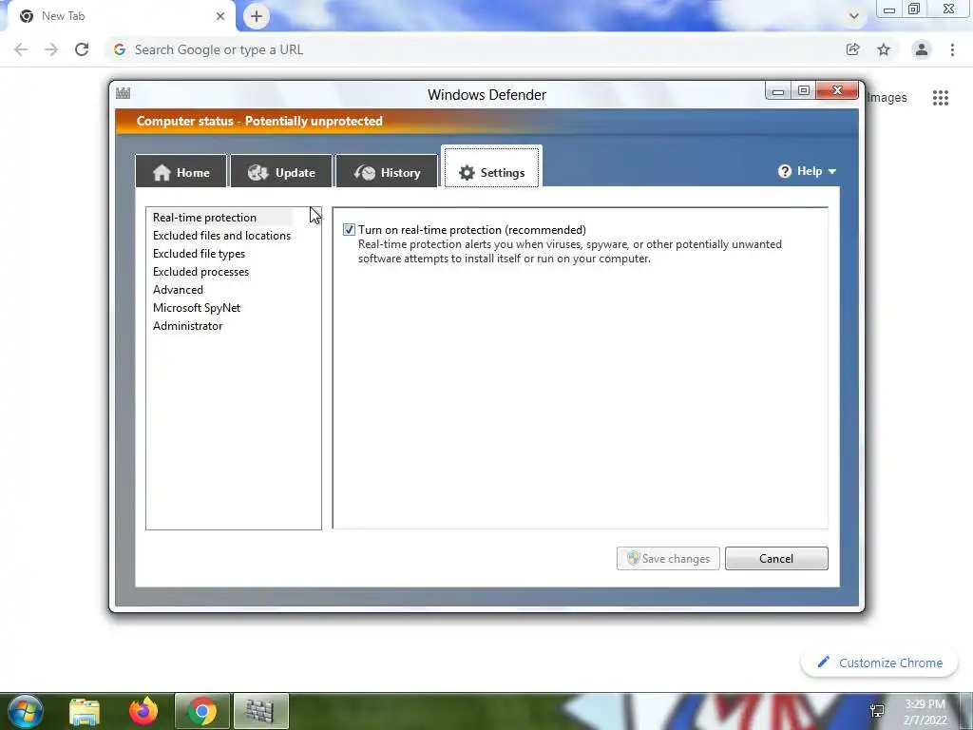Viewport: 973px width, 730px height.
Task: Click the Windows Defender title bar icon
Action: (123, 93)
